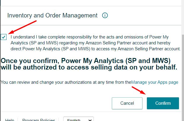184x121 pixels.
Task: Click the red arrow pointing at Confirm
Action: [139, 90]
